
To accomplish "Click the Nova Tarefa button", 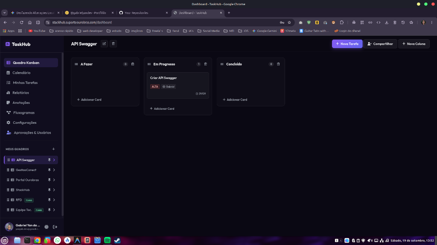I will (347, 44).
